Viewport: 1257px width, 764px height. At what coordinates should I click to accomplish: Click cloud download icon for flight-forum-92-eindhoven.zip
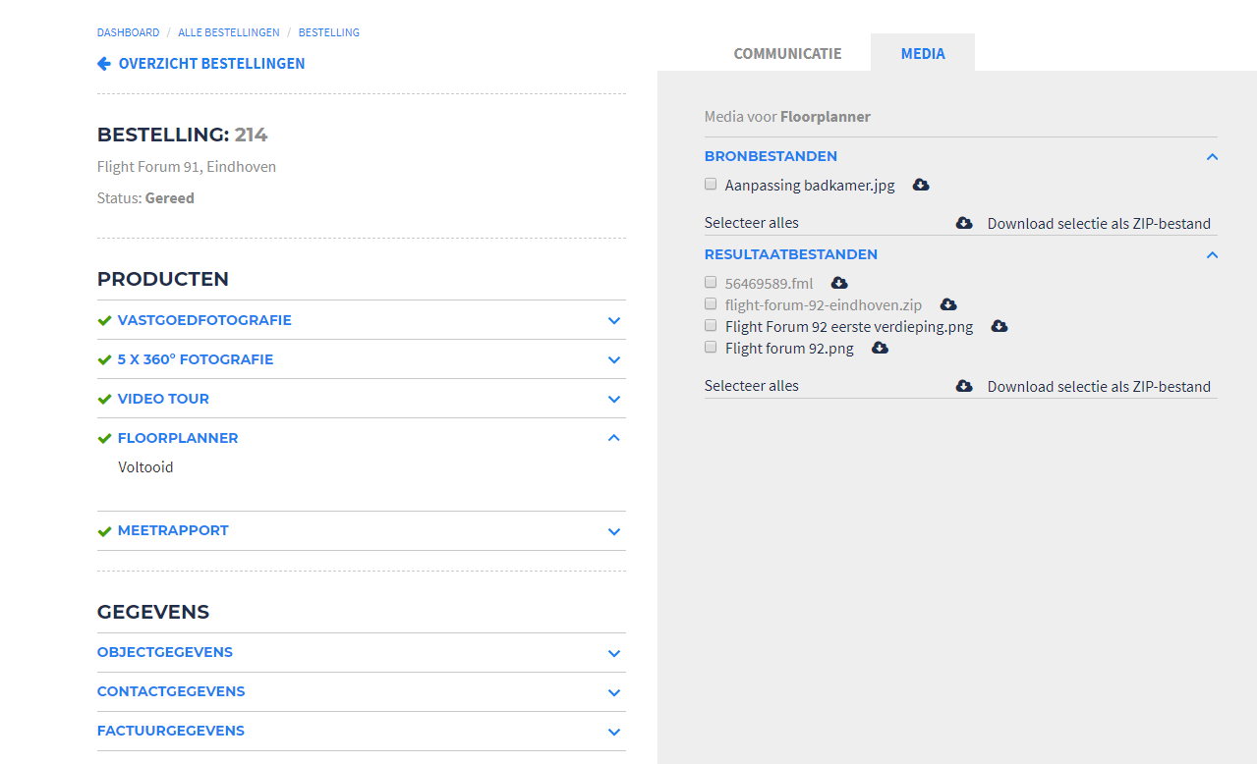[x=948, y=304]
